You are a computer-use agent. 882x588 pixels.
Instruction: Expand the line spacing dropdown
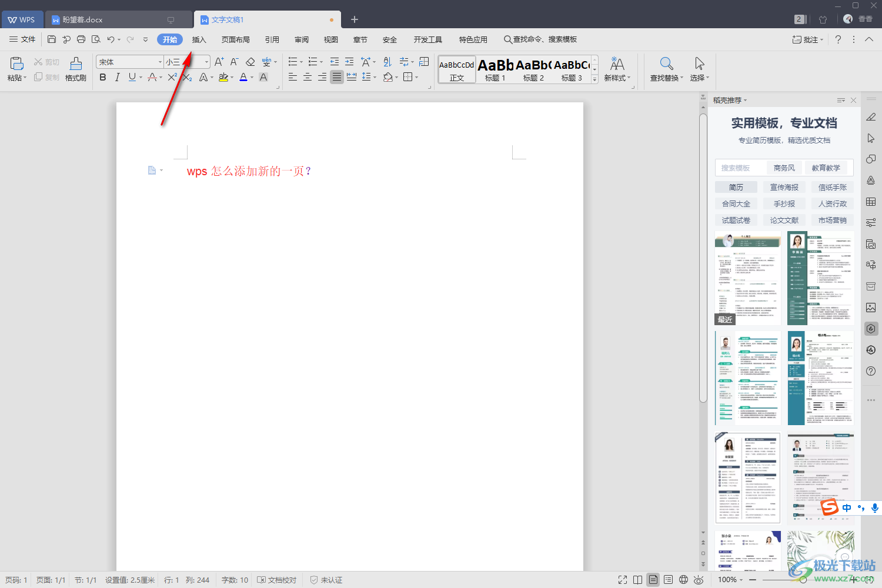(375, 77)
